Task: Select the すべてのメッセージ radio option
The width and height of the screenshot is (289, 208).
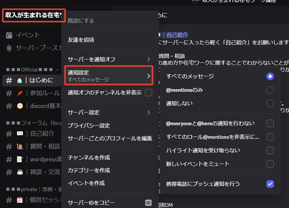Action: [270, 76]
